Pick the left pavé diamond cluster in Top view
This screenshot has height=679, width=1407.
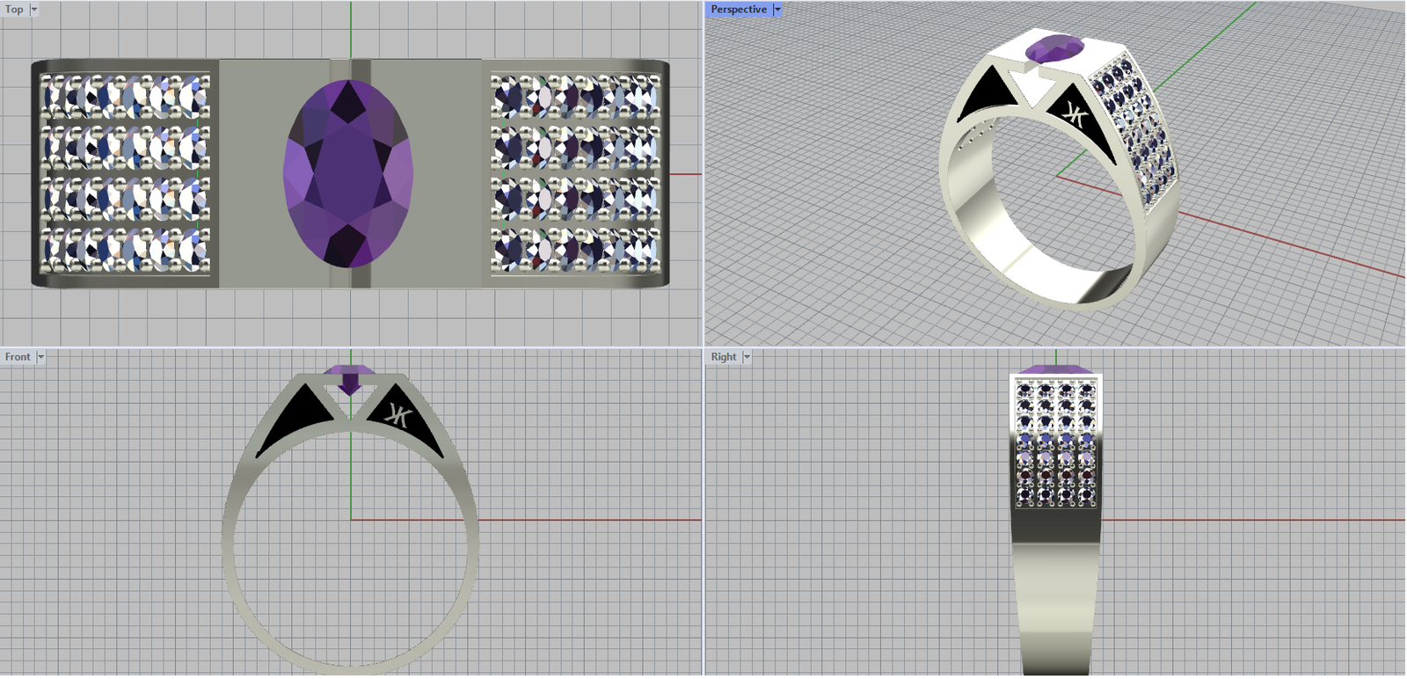pos(126,173)
